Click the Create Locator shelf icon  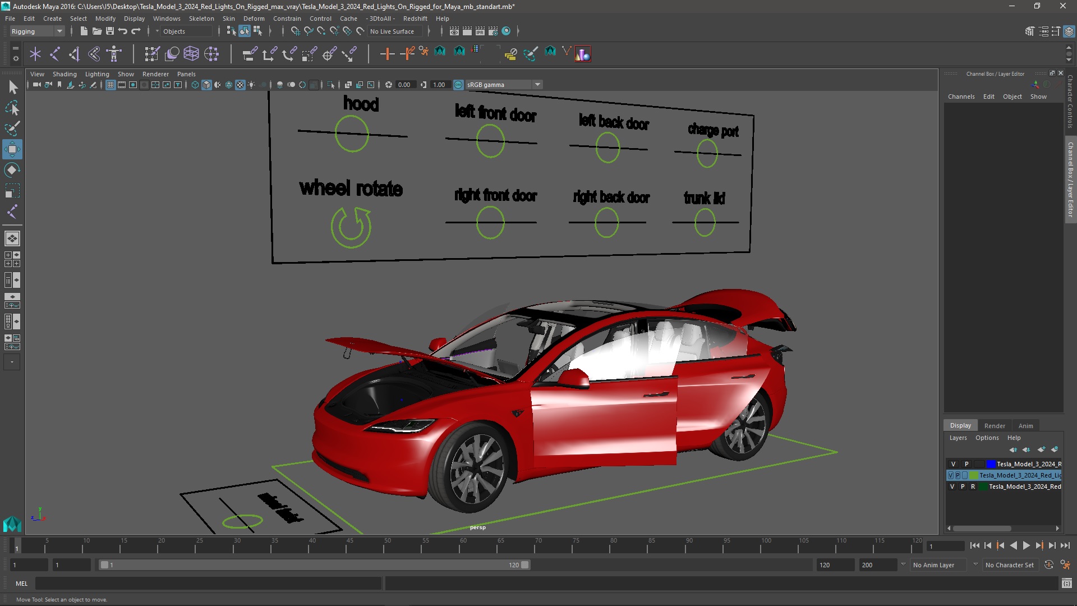click(35, 54)
